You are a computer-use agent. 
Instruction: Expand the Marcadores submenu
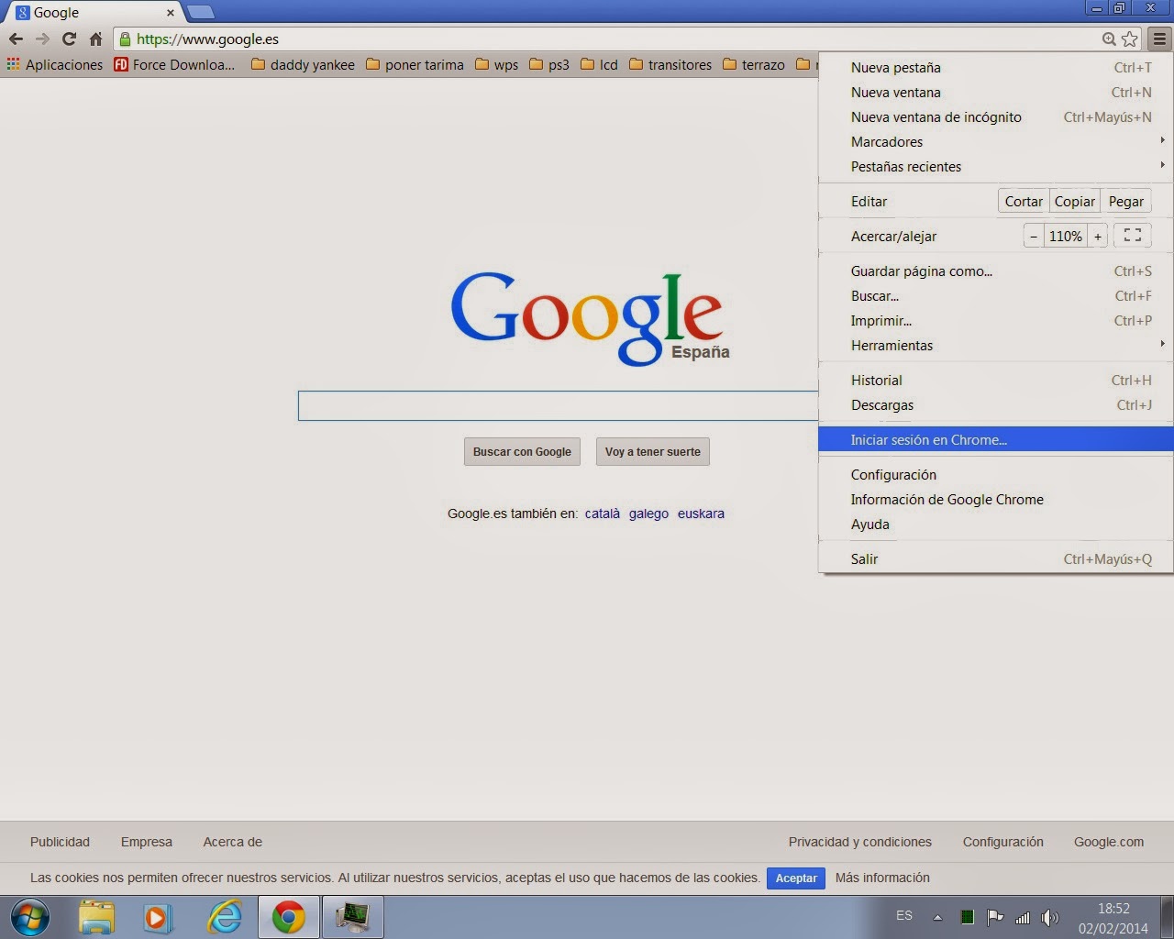pos(995,142)
